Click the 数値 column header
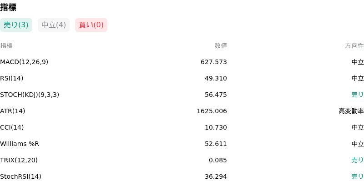The height and width of the screenshot is (181, 364). (221, 46)
